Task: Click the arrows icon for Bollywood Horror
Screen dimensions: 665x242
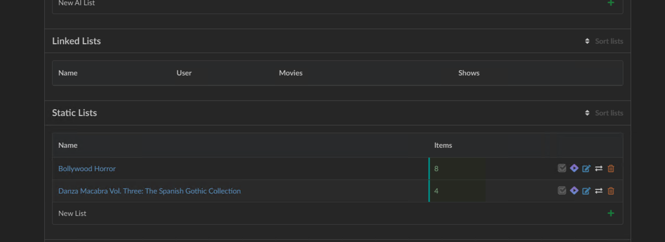Action: point(598,169)
